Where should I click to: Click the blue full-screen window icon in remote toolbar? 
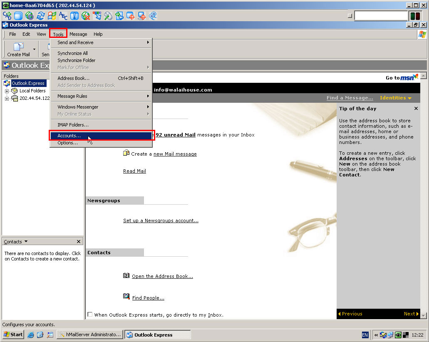[18, 16]
